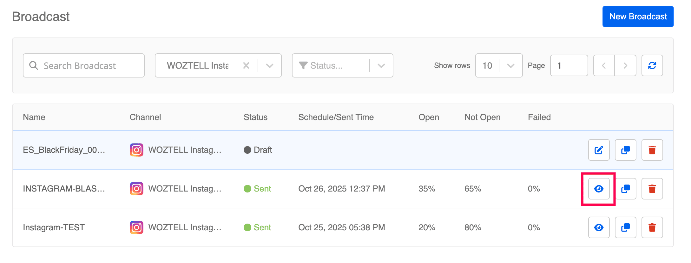Viewport: 691px width, 263px height.
Task: Expand the channel filter dropdown
Action: coord(270,65)
